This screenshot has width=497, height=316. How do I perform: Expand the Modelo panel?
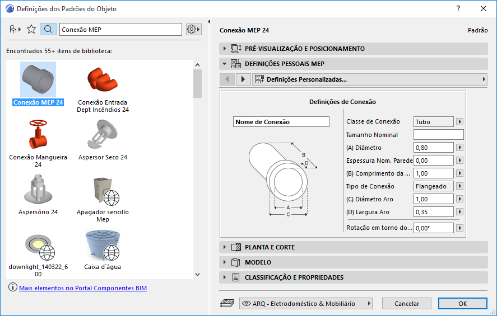click(354, 262)
